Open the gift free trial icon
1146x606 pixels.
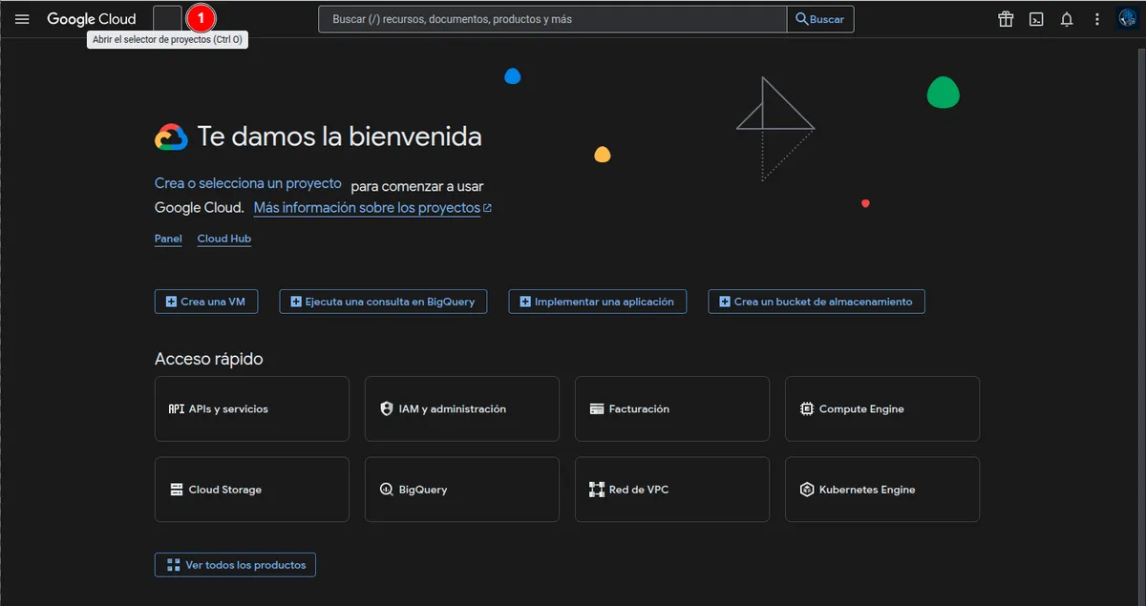click(x=1006, y=19)
